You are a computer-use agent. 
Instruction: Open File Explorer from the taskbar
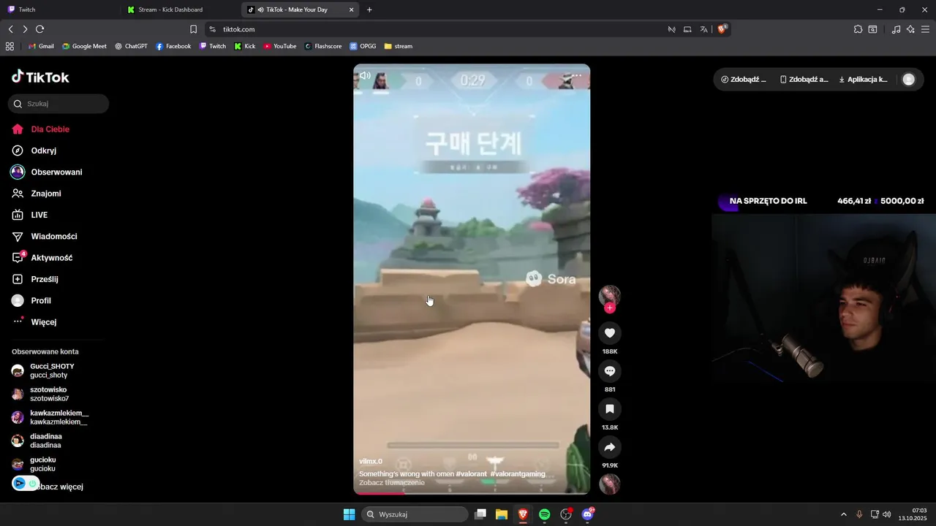click(x=502, y=514)
